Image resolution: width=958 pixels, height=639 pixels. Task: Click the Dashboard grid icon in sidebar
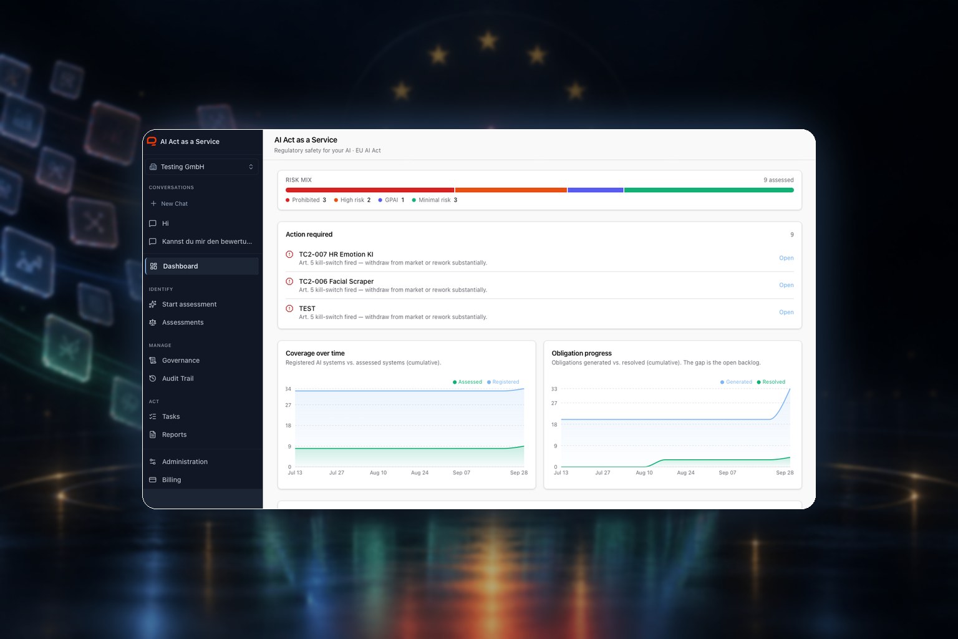tap(153, 266)
